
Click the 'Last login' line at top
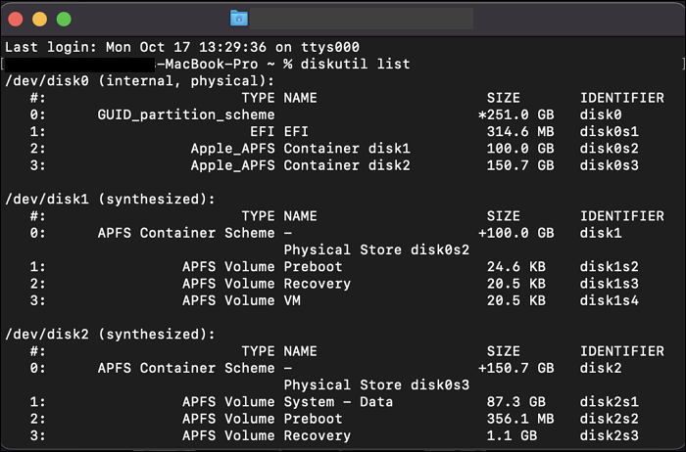click(x=182, y=47)
